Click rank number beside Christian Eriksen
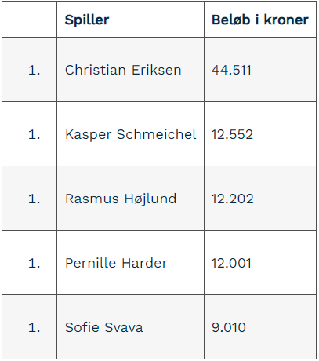Image resolution: width=319 pixels, height=361 pixels. click(x=34, y=70)
